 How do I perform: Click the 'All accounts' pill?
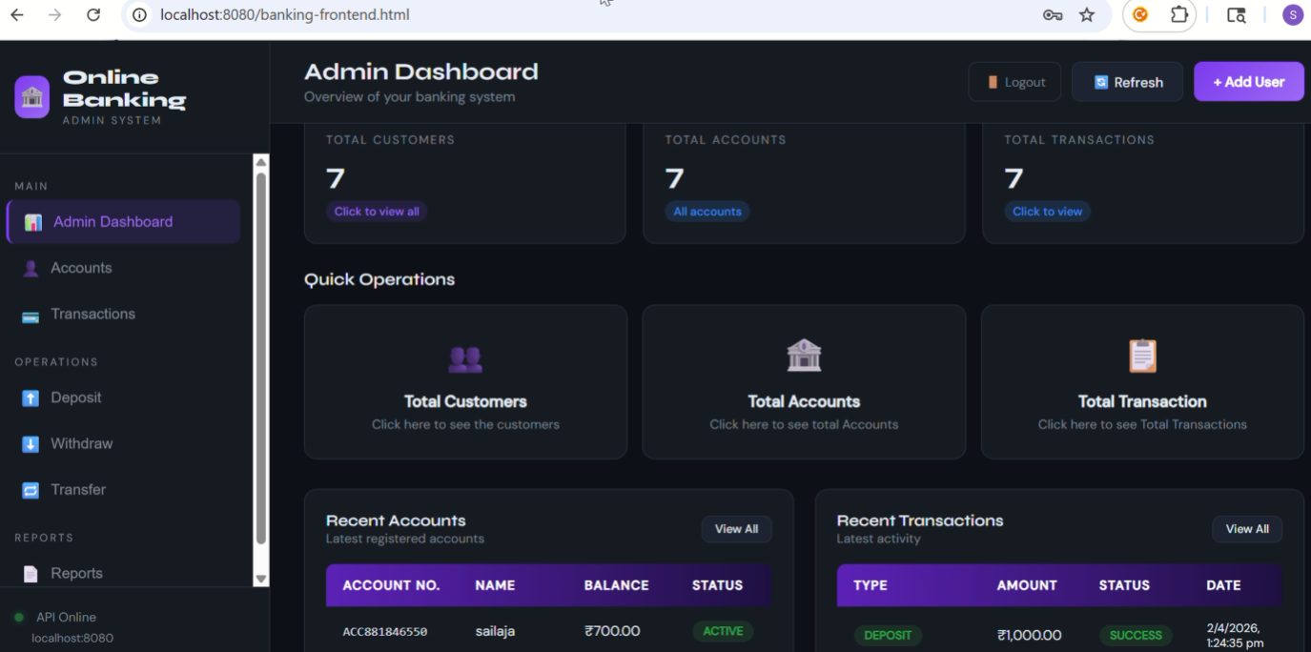pyautogui.click(x=707, y=212)
